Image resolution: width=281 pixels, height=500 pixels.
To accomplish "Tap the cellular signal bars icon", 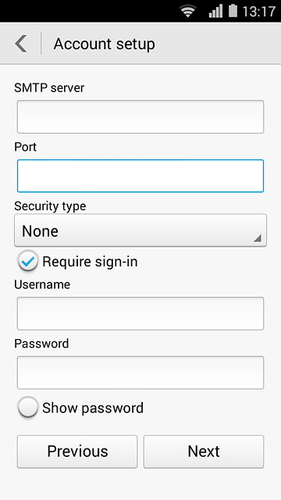I will coord(215,11).
